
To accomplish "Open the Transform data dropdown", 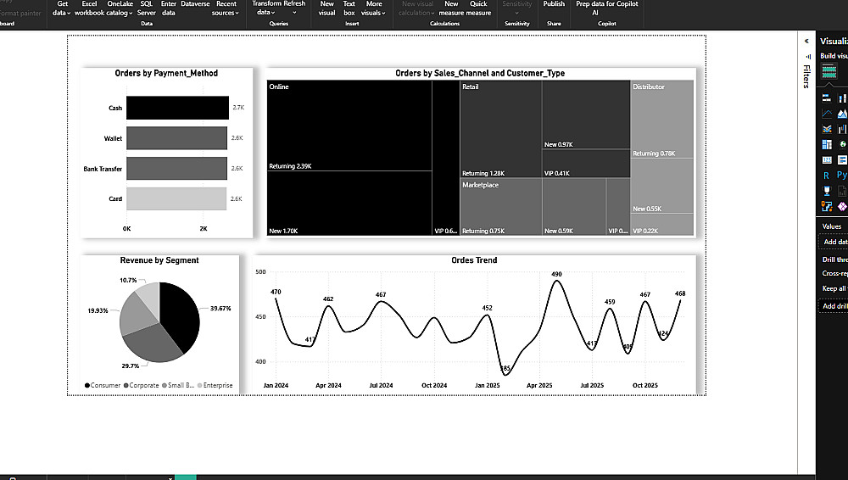I will click(x=266, y=8).
